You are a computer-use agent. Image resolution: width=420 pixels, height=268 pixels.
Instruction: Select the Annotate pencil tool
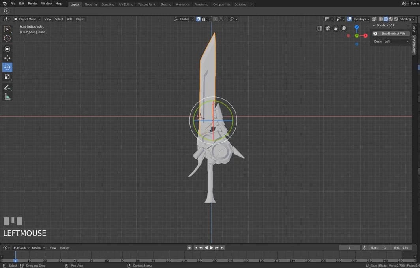pyautogui.click(x=7, y=87)
